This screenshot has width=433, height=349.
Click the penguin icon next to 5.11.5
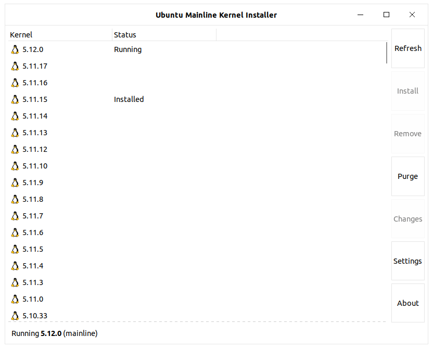pos(15,249)
